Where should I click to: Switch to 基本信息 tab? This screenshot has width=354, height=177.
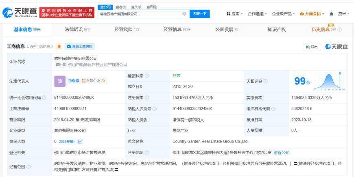coord(27,30)
